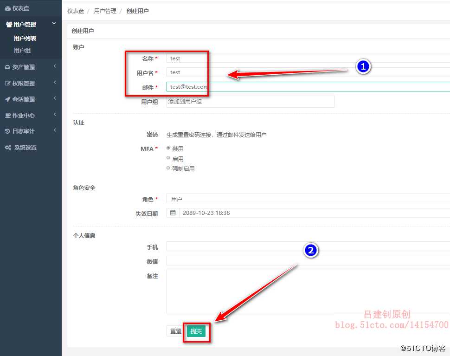Expand the 权限管理 menu arrow
Screen dimensions: 450x356
(x=55, y=83)
